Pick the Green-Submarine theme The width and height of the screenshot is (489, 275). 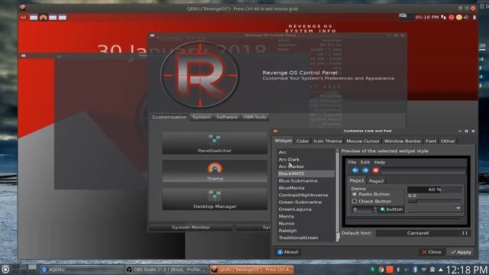[306, 202]
